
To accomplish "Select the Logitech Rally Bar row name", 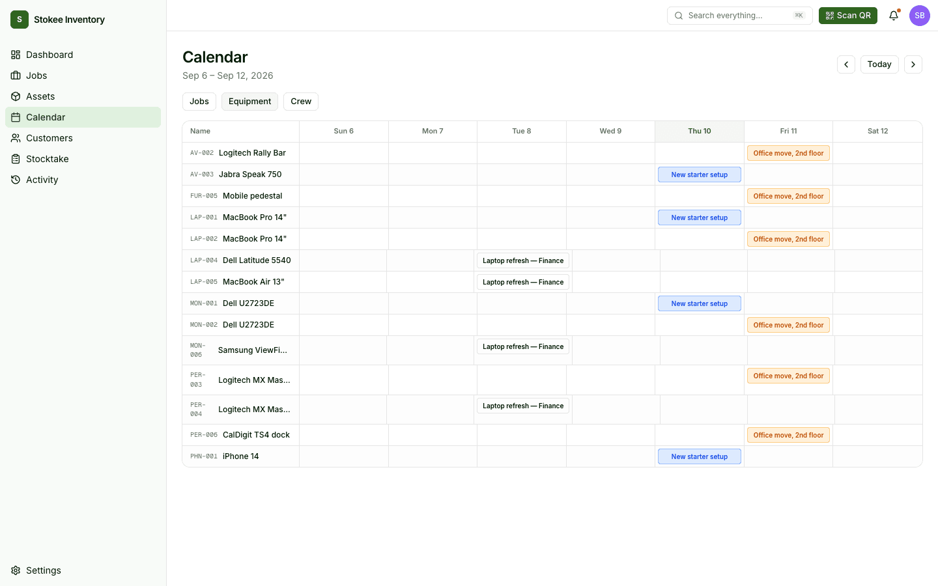I will tap(252, 153).
